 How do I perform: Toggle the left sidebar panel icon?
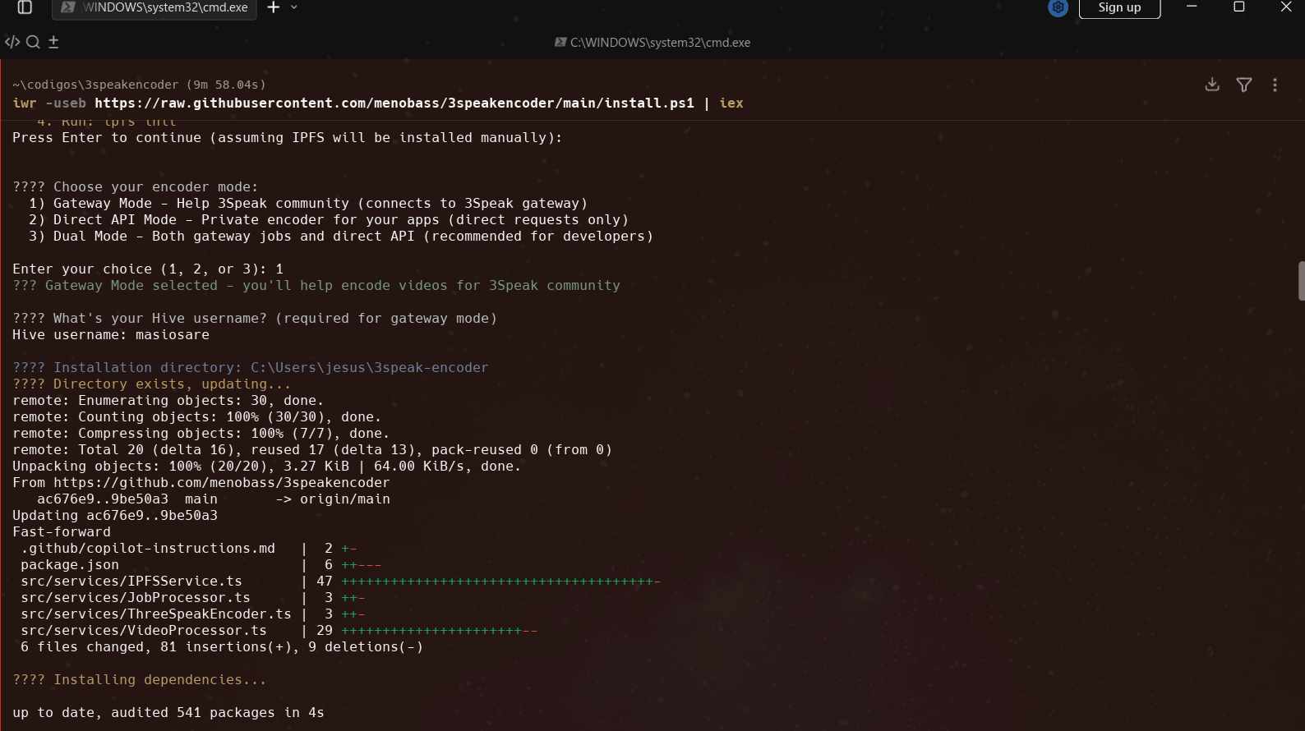coord(25,7)
